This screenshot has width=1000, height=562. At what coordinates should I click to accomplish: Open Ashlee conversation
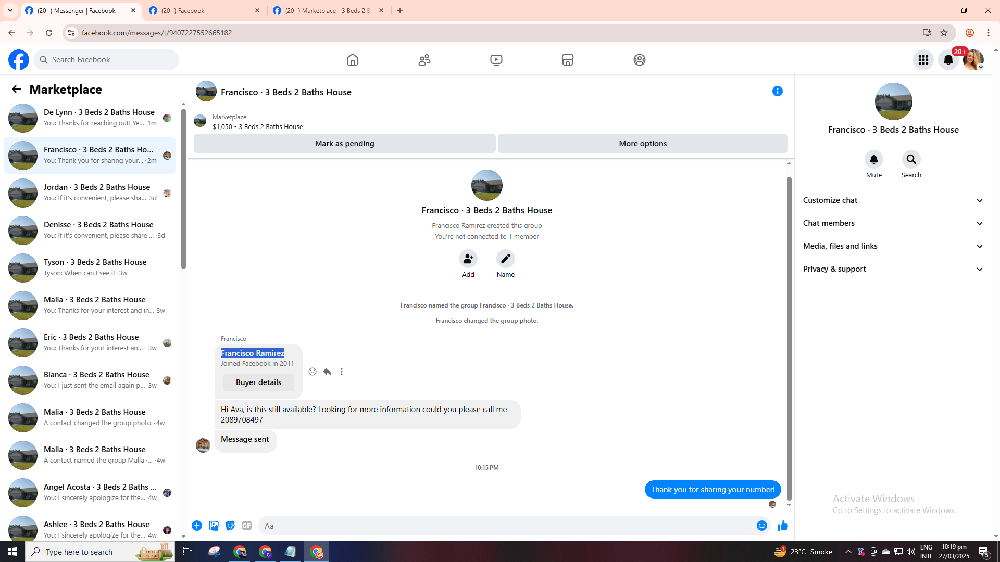tap(90, 526)
